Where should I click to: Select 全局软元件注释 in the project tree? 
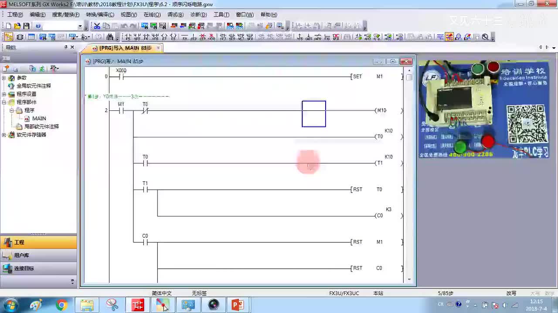pos(34,86)
